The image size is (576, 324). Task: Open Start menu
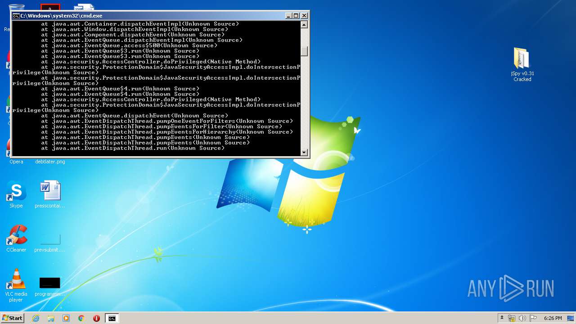coord(13,318)
